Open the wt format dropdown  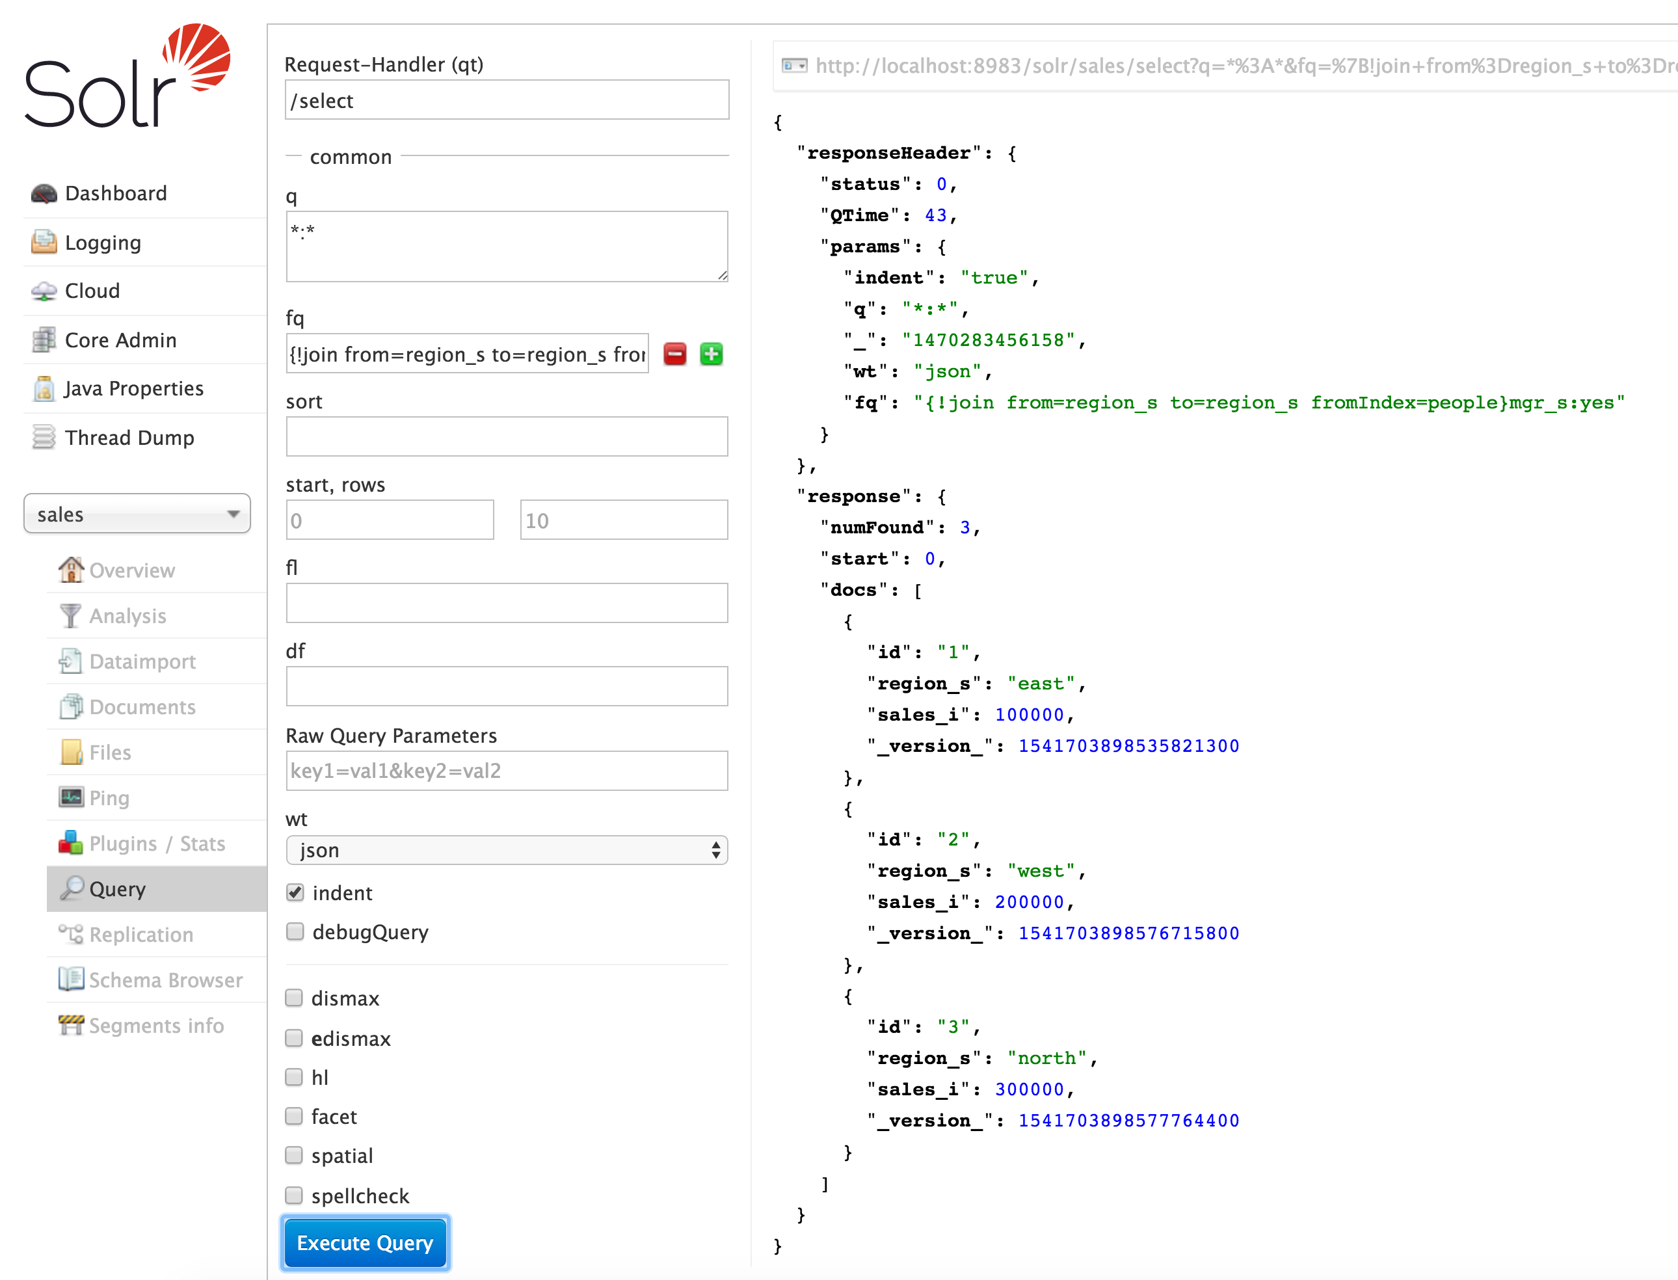coord(507,849)
